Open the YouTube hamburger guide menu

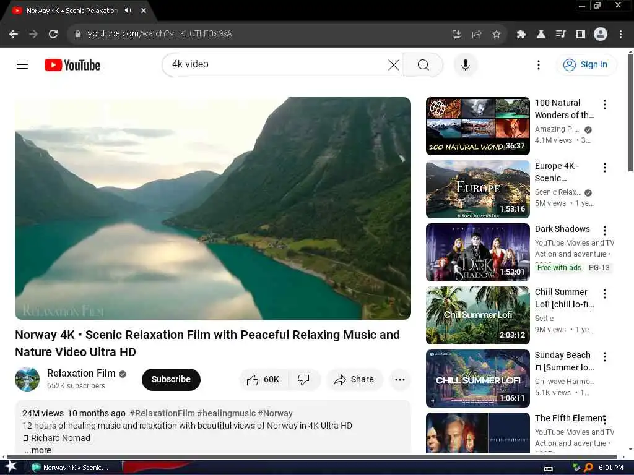[x=22, y=64]
